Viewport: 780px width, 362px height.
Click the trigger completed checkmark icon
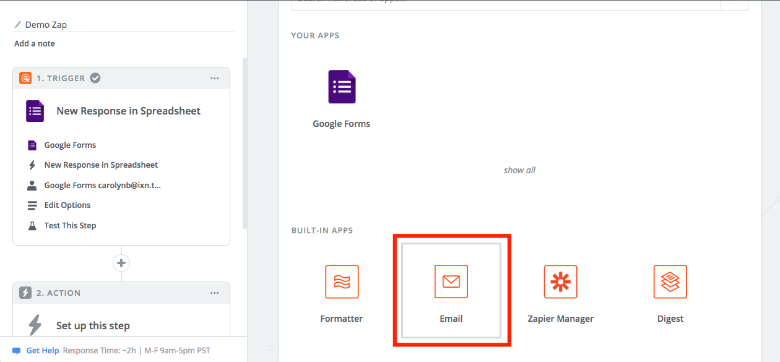coord(95,78)
